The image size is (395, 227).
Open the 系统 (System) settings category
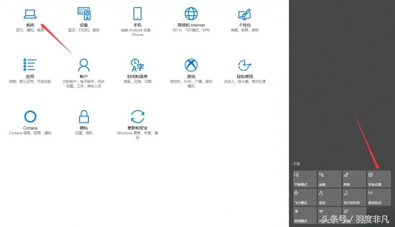[x=30, y=20]
